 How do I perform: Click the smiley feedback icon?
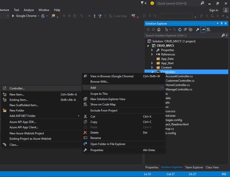pos(152,3)
